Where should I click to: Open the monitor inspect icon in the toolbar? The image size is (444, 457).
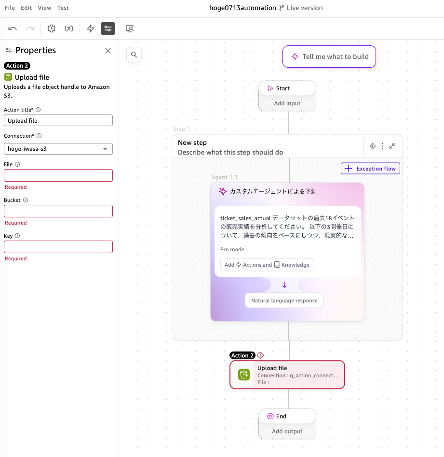tap(130, 29)
